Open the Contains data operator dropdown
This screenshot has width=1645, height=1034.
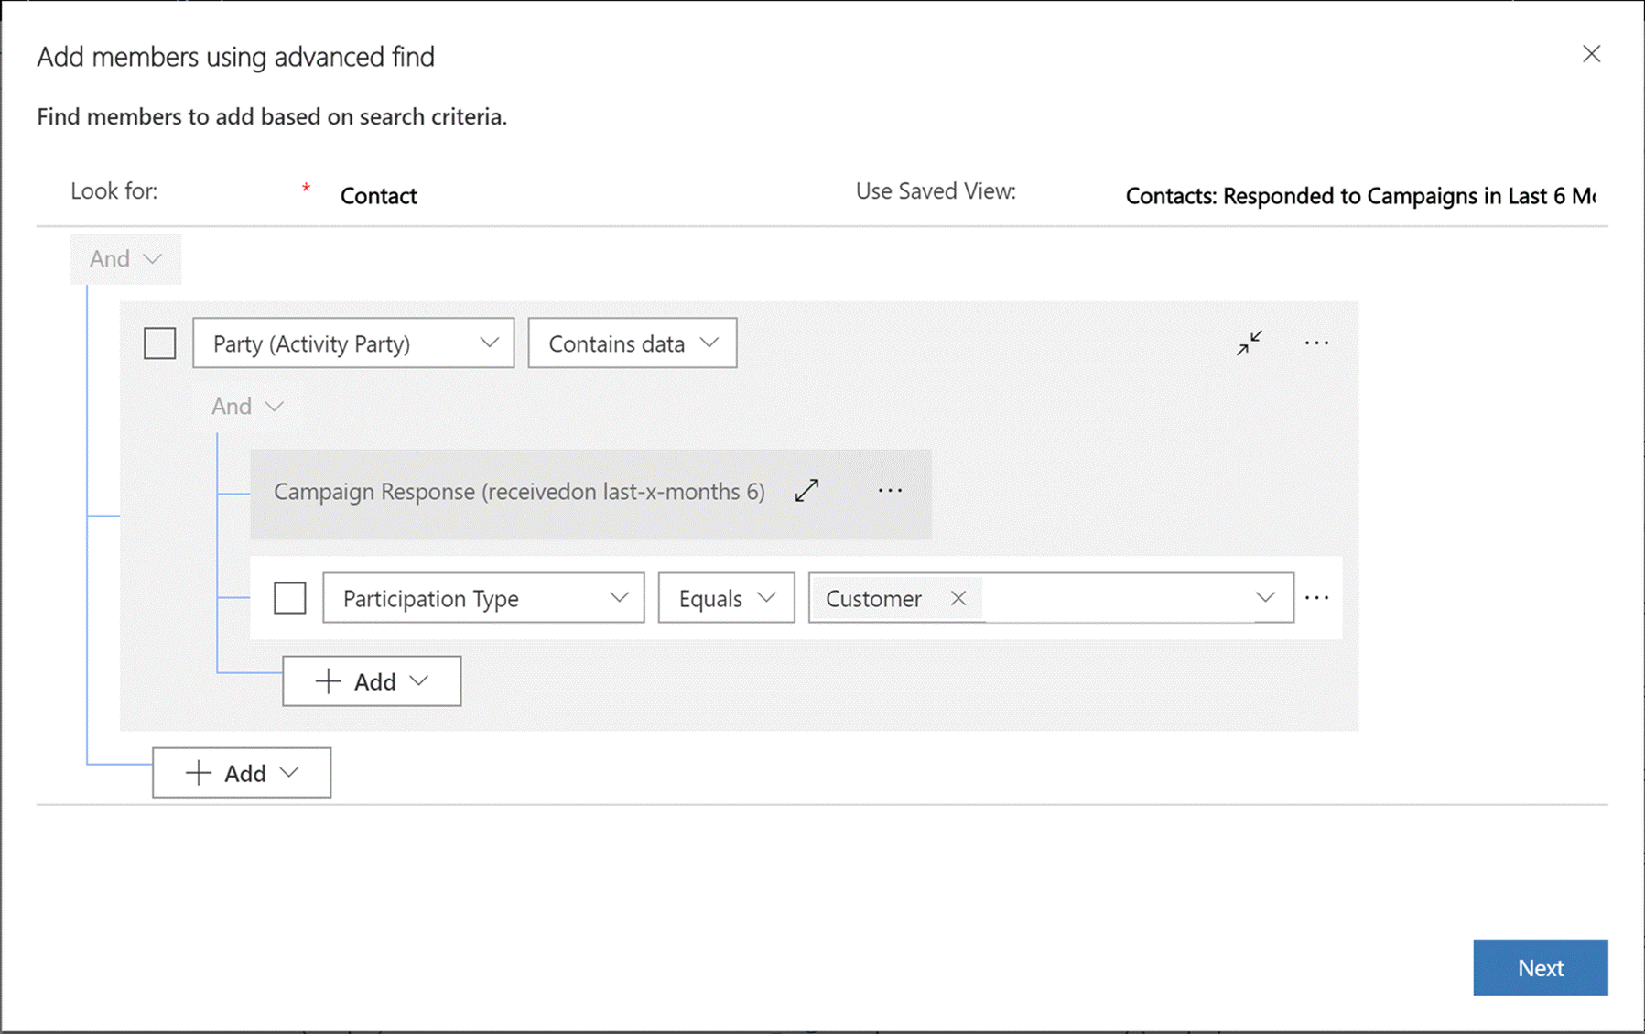coord(632,343)
